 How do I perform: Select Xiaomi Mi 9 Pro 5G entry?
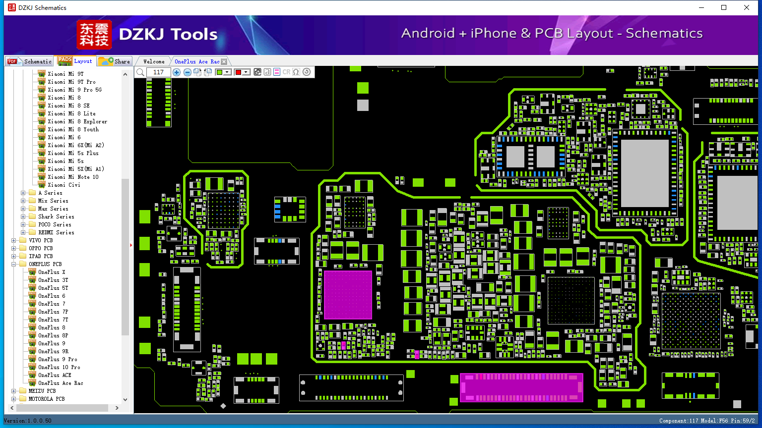pyautogui.click(x=74, y=90)
